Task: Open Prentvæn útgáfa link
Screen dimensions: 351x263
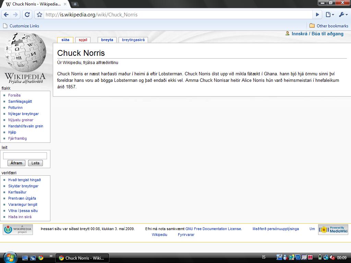Action: pyautogui.click(x=22, y=198)
